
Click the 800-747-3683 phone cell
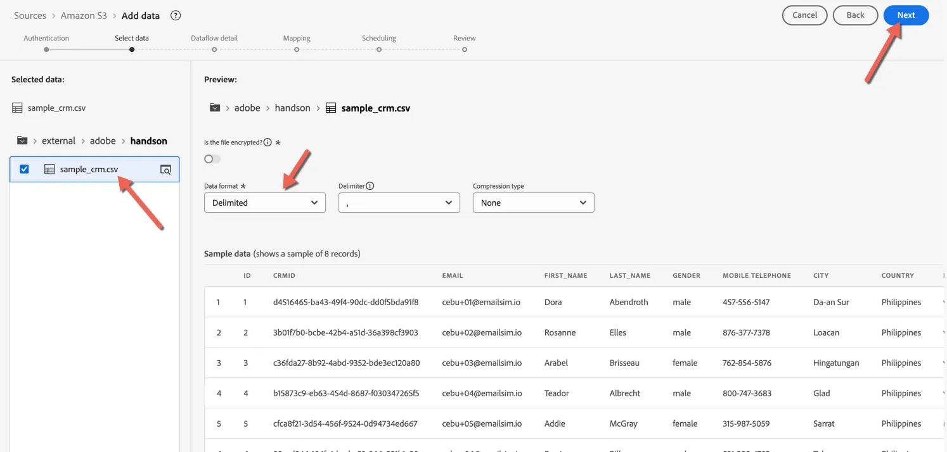[x=747, y=393]
